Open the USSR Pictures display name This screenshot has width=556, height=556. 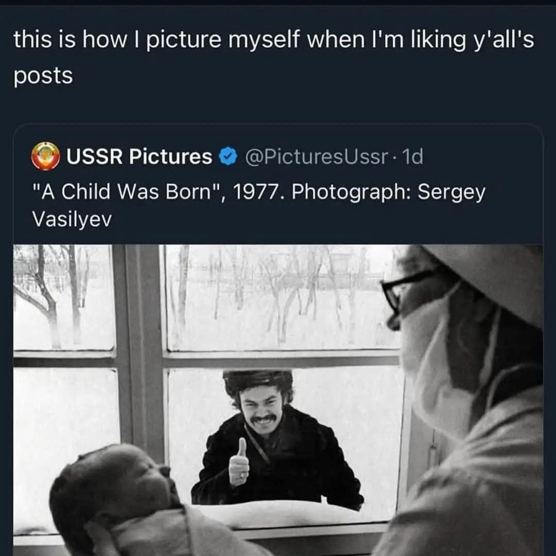coord(139,157)
